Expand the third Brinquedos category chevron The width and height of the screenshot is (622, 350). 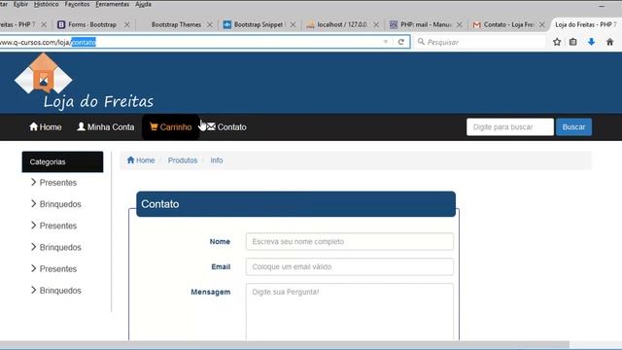tap(34, 290)
